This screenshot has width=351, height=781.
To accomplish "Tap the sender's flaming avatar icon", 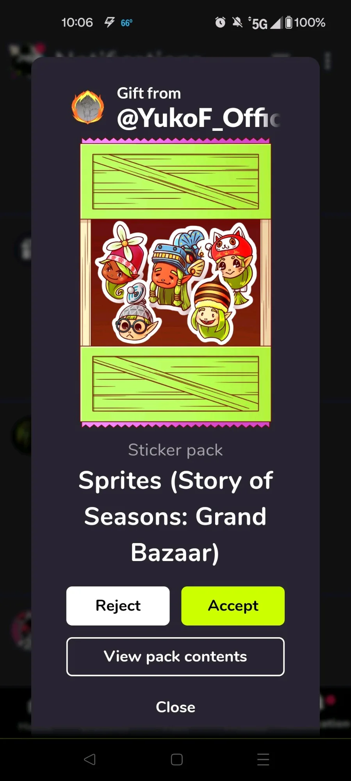I will pyautogui.click(x=88, y=107).
